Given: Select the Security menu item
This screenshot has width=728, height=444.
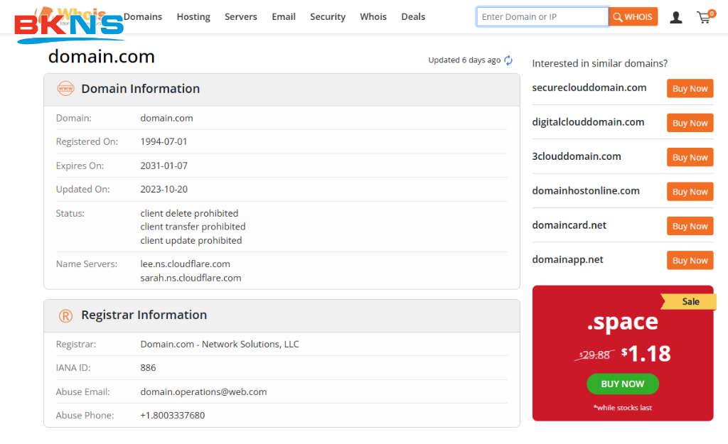Looking at the screenshot, I should [328, 16].
